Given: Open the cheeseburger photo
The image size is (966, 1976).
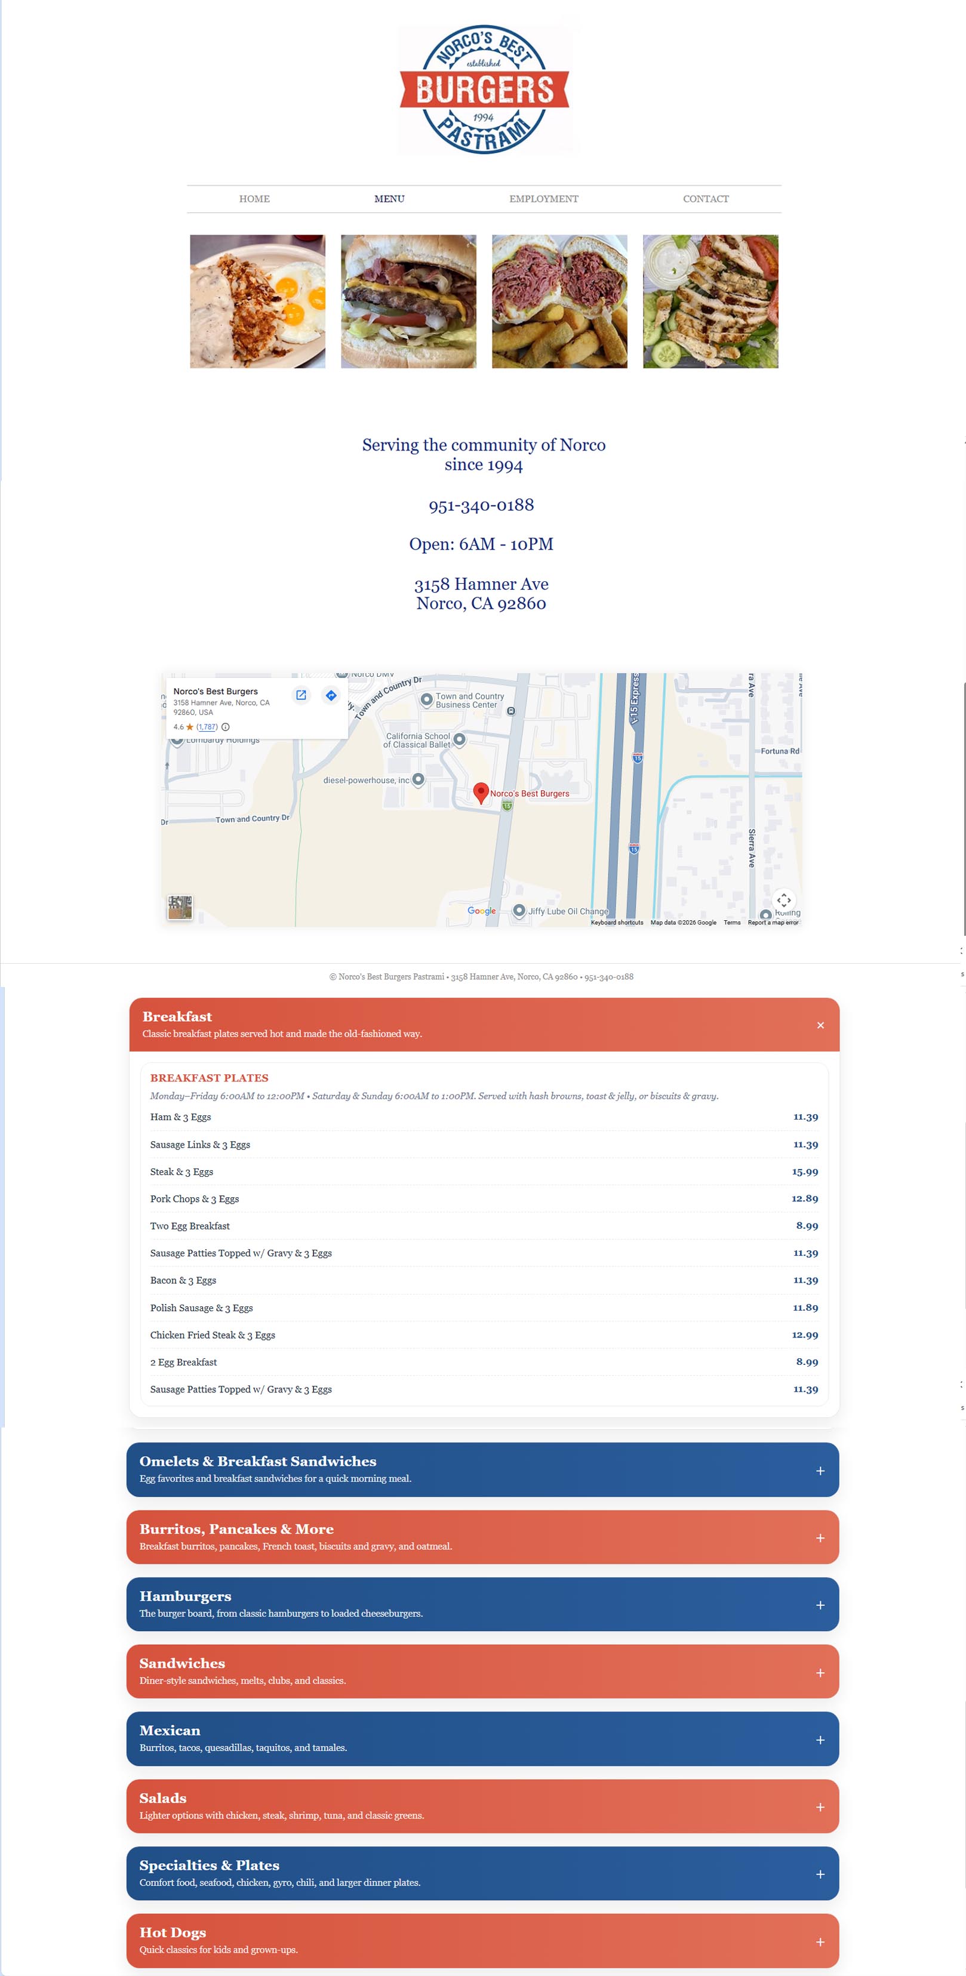Looking at the screenshot, I should coord(408,301).
